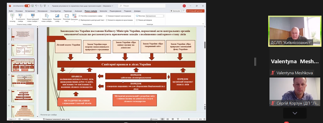Expand Zoom participants list chevron
Viewport: 323px width, 123px height.
[295, 113]
